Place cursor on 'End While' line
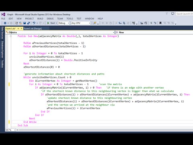Viewport: 193px width, 145px height. click(x=30, y=122)
